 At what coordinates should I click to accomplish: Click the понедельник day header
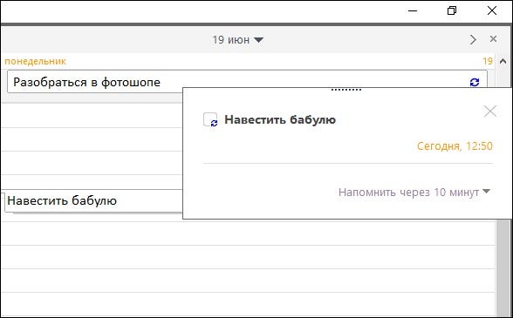click(35, 61)
